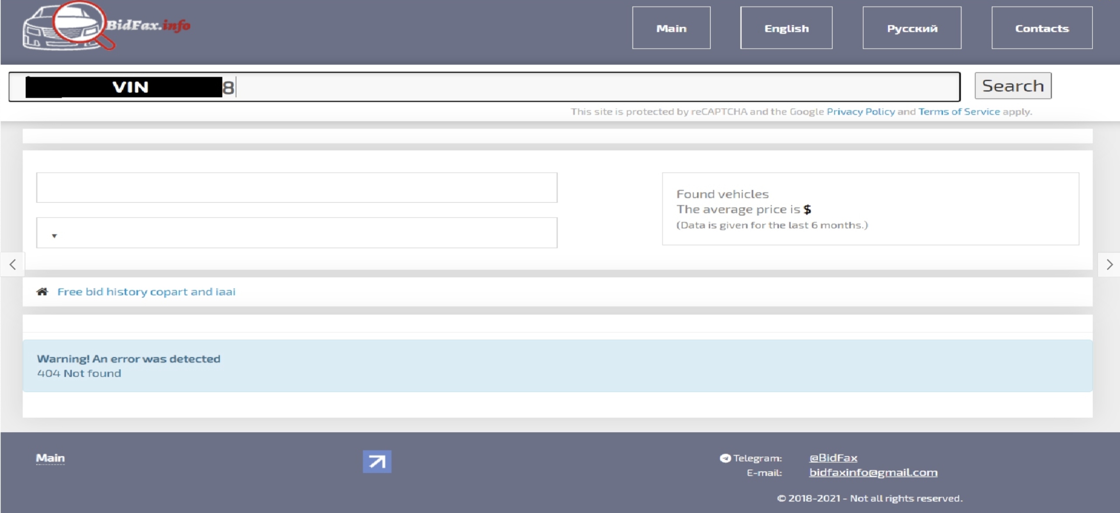Open the Terms of Service link
1120x513 pixels.
959,112
